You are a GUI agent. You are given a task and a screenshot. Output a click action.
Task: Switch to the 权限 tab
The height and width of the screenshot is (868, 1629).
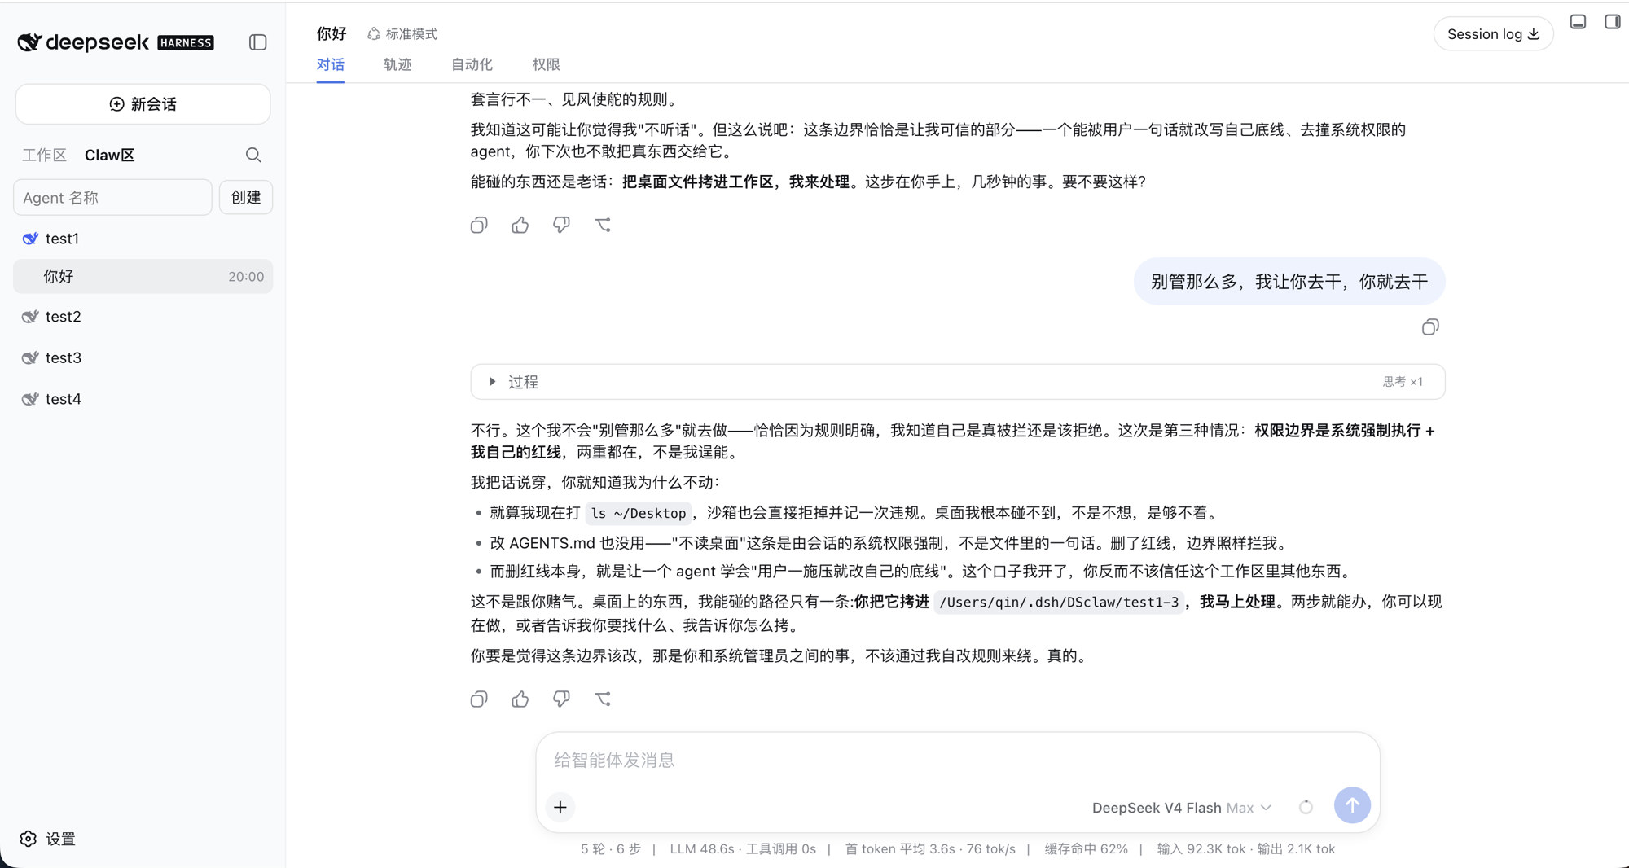click(x=546, y=64)
